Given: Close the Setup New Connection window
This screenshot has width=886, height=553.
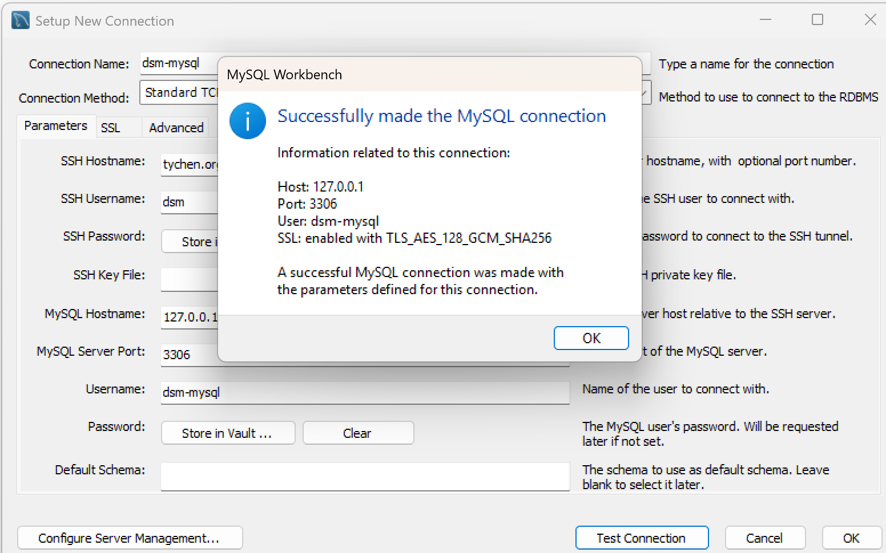Looking at the screenshot, I should point(869,20).
